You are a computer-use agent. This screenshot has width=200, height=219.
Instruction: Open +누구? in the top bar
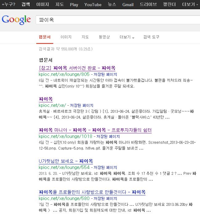click(8, 5)
